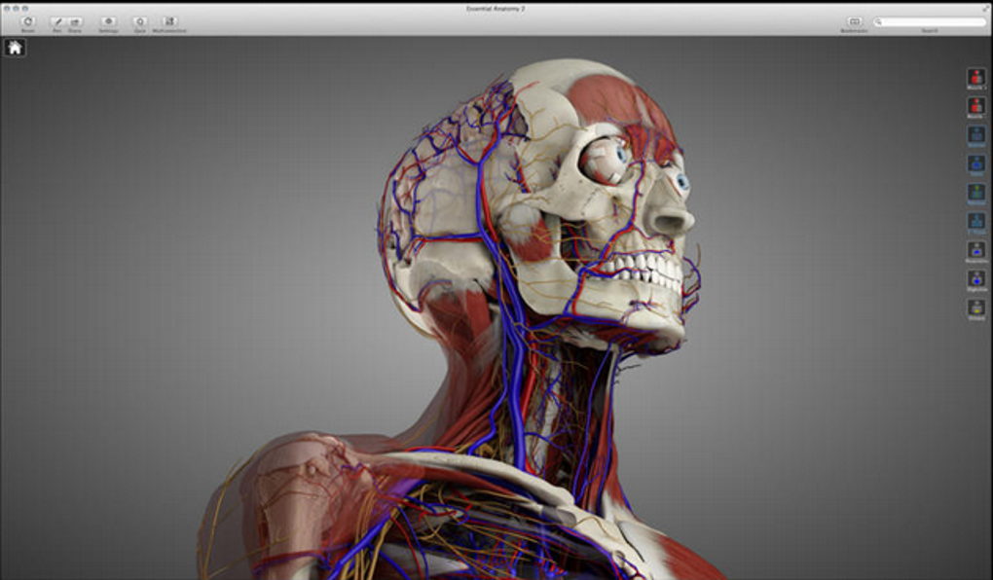Open the Share toolbar option
993x580 pixels.
75,22
